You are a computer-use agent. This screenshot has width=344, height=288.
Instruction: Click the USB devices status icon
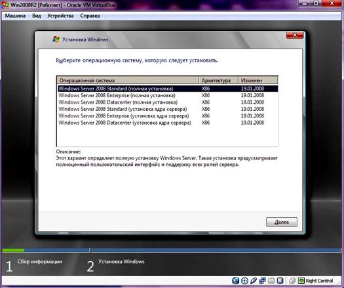253,281
